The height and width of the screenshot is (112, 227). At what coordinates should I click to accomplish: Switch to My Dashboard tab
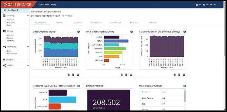[40, 22]
